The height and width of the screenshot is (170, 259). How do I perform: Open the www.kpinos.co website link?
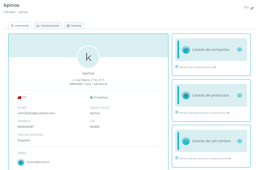click(38, 162)
